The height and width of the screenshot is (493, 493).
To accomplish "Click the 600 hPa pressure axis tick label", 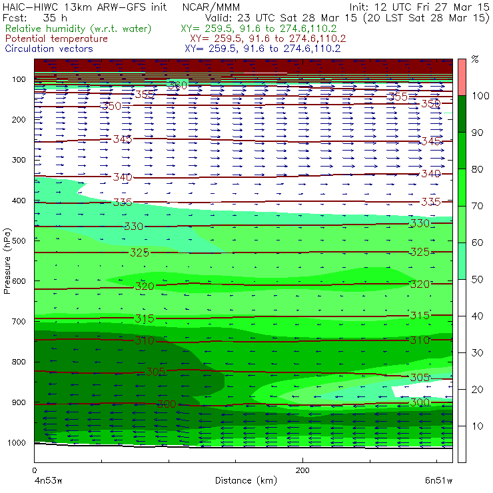I will [x=19, y=280].
